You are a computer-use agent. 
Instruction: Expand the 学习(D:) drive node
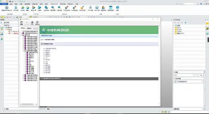[x=174, y=29]
